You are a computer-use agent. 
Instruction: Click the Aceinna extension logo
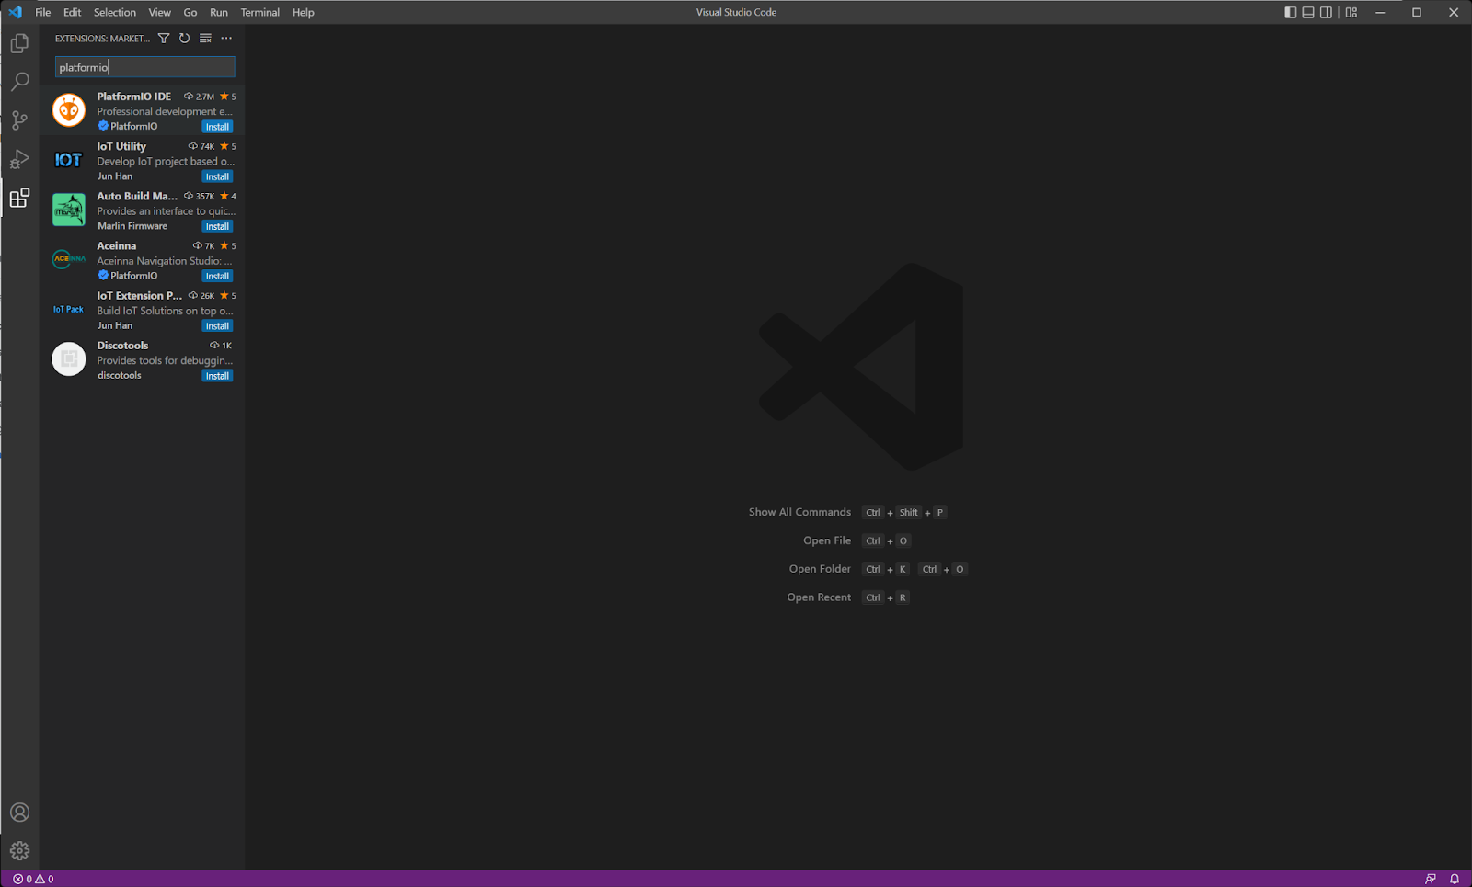point(69,259)
